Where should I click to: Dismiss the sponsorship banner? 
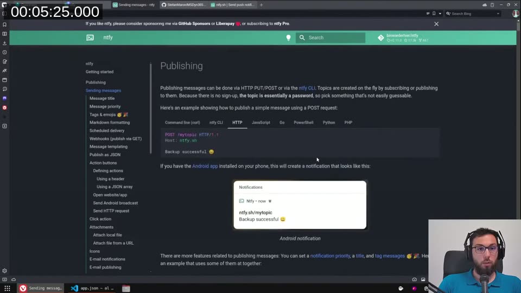(436, 24)
